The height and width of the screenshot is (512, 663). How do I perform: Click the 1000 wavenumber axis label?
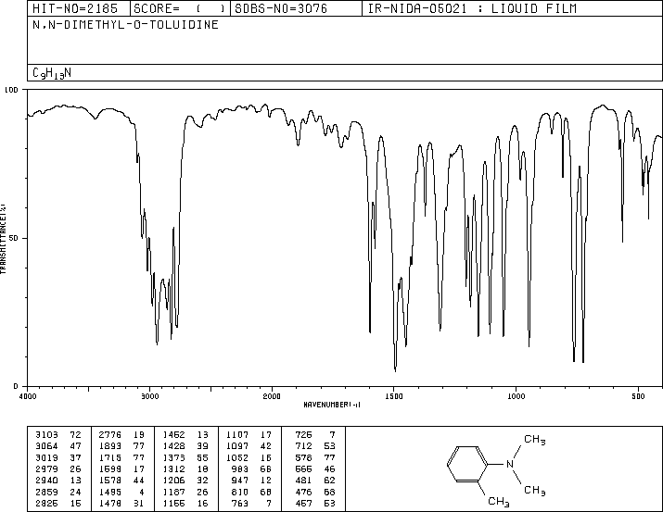[x=516, y=396]
